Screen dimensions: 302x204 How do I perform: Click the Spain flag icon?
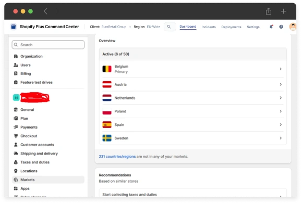(107, 125)
